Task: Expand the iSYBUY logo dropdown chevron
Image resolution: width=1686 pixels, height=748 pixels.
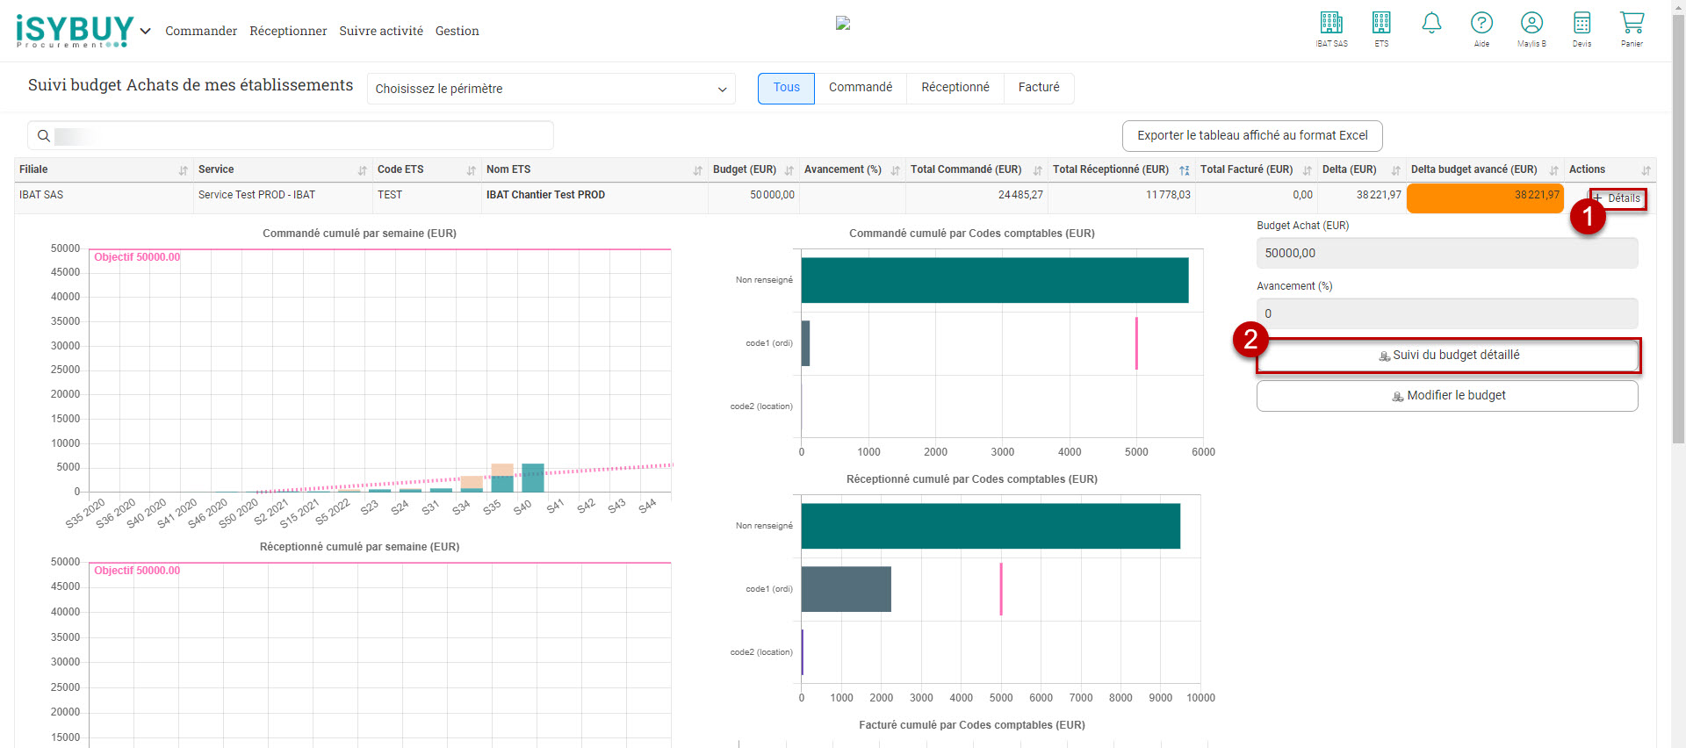Action: click(146, 31)
